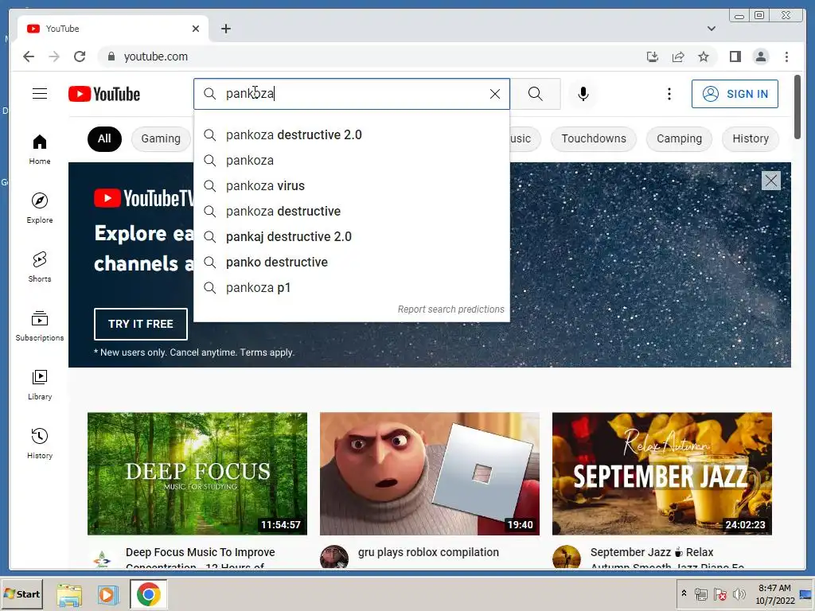The image size is (815, 611).
Task: Close the YouTube browser tab
Action: coord(196,29)
